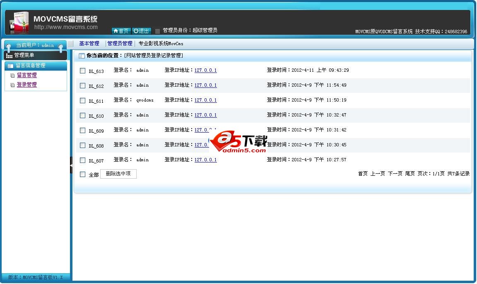
Task: Open the 管理员管理 menu
Action: pos(120,44)
